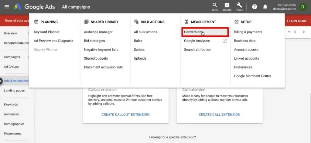Open Ad Preview and Diagnosis

[x=53, y=41]
